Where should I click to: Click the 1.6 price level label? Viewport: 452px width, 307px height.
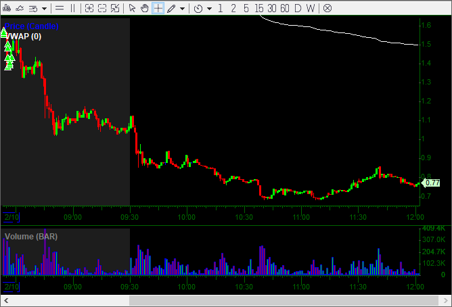click(426, 25)
